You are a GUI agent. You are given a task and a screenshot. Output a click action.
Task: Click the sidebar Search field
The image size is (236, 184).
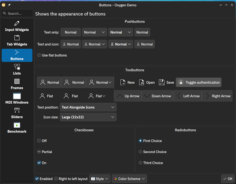coord(17,13)
